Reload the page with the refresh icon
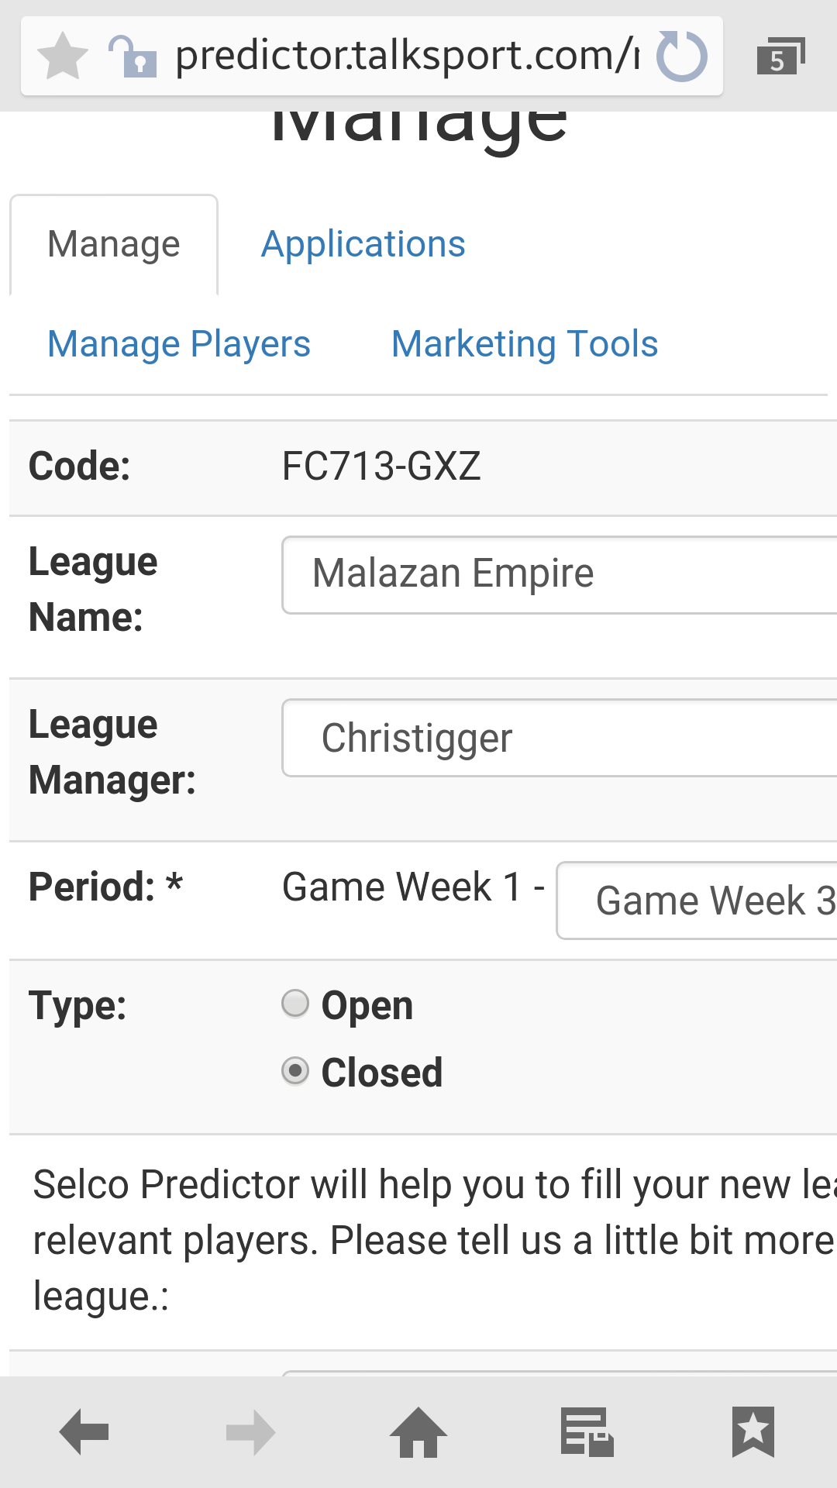The height and width of the screenshot is (1488, 837). click(x=681, y=56)
